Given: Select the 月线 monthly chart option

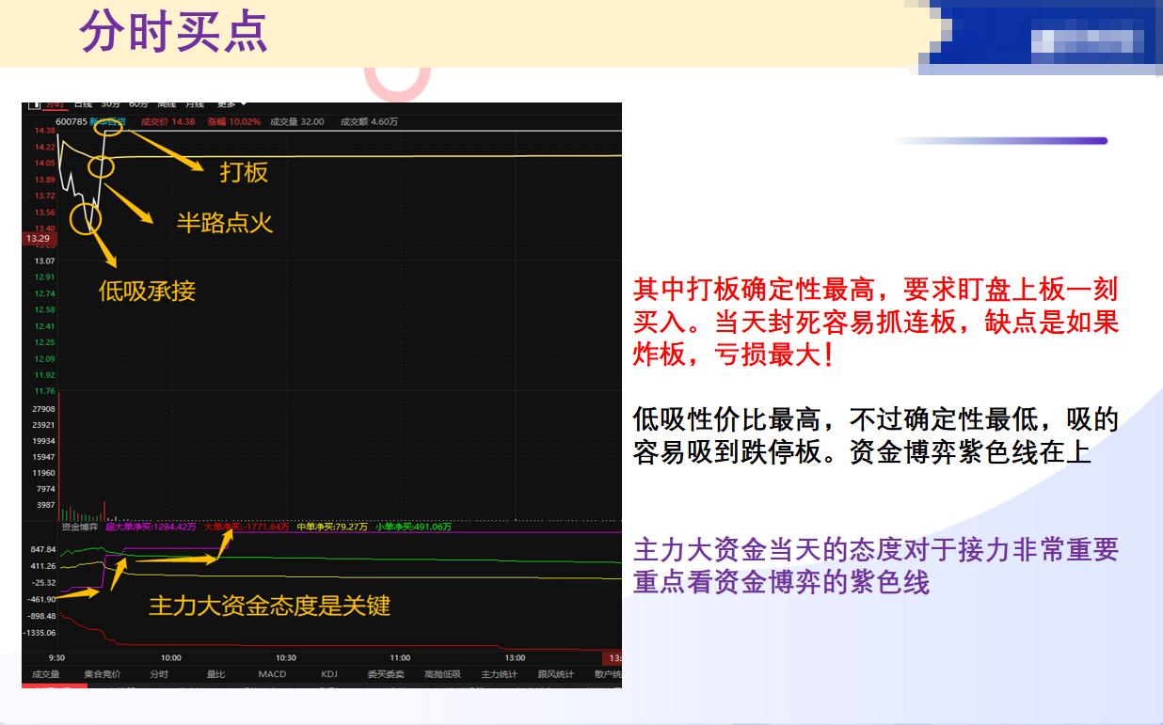Looking at the screenshot, I should [197, 104].
